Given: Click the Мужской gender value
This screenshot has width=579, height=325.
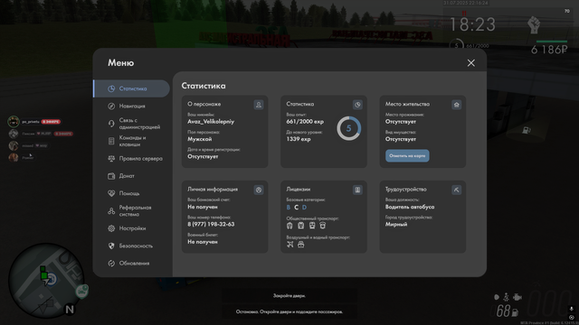Looking at the screenshot, I should click(x=199, y=139).
